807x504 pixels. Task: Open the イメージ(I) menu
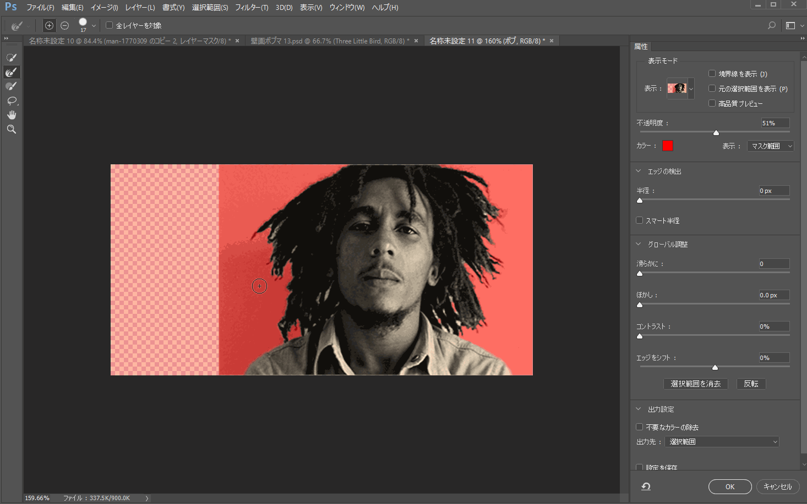tap(104, 8)
